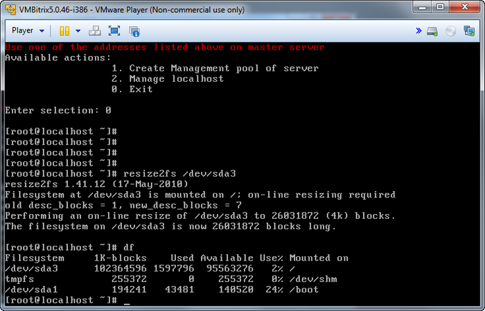The height and width of the screenshot is (311, 485).
Task: Click the last shell prompt with cursor
Action: [67, 300]
